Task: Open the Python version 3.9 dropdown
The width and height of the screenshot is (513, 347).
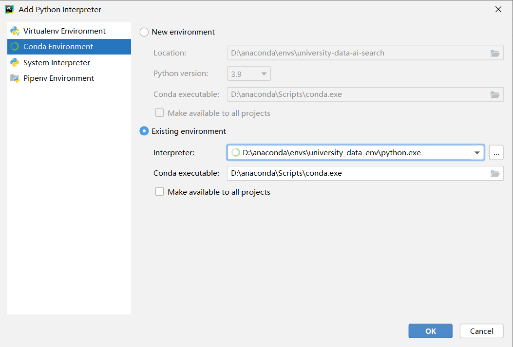Action: (x=249, y=74)
